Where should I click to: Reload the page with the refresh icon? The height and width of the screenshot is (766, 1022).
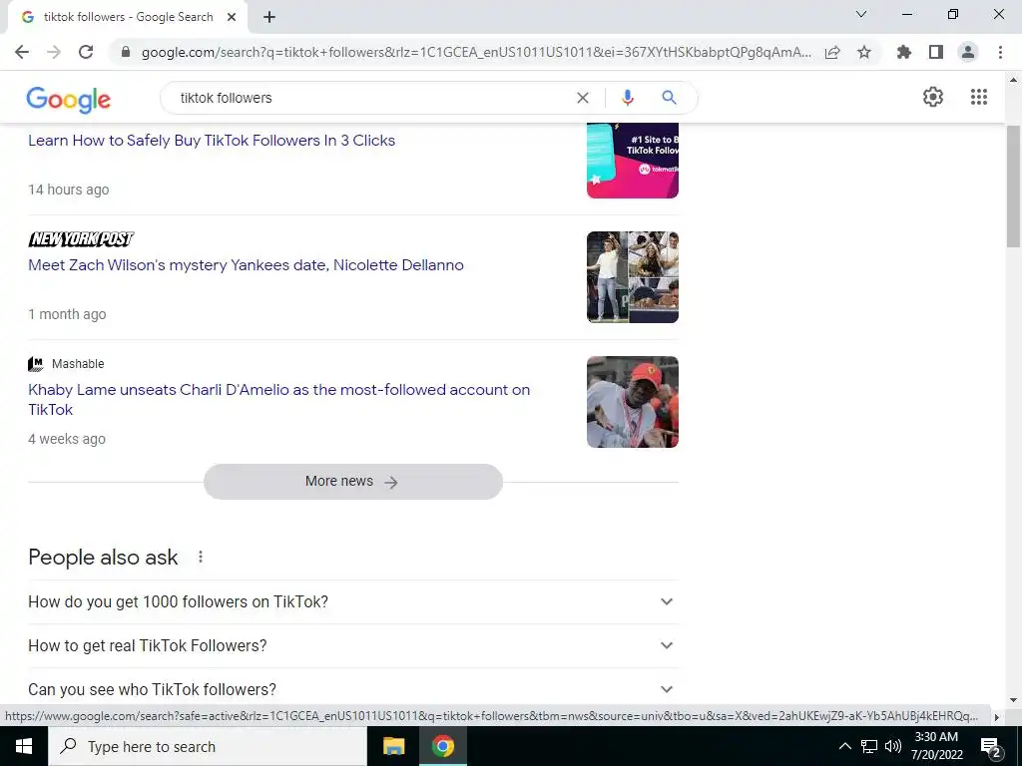click(x=86, y=52)
